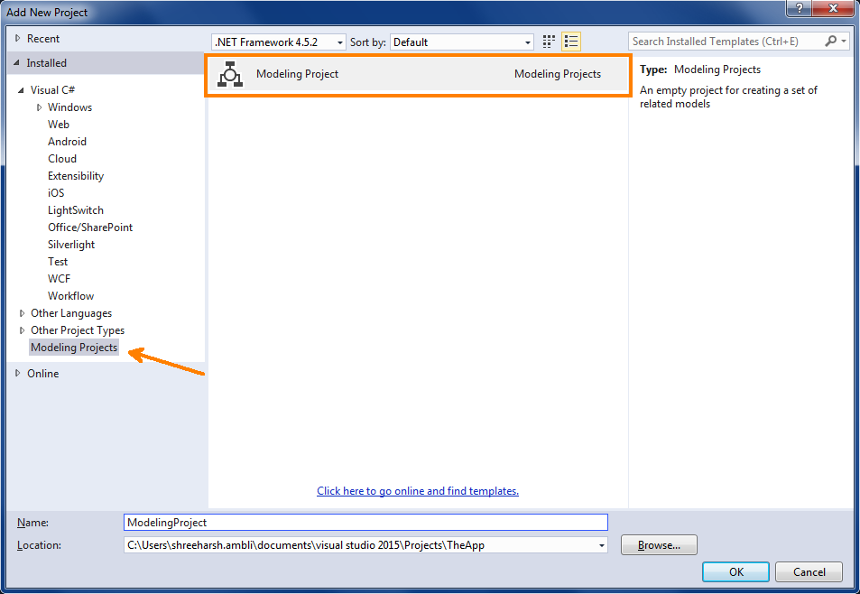Select Cloud category

[x=62, y=159]
